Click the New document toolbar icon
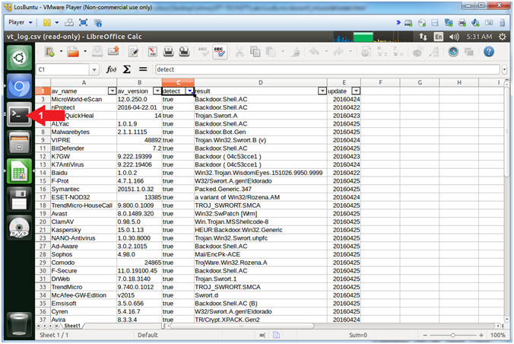Screen dimensions: 514x344 point(49,52)
